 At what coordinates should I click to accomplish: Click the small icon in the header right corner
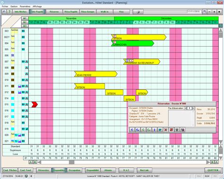[221, 26]
